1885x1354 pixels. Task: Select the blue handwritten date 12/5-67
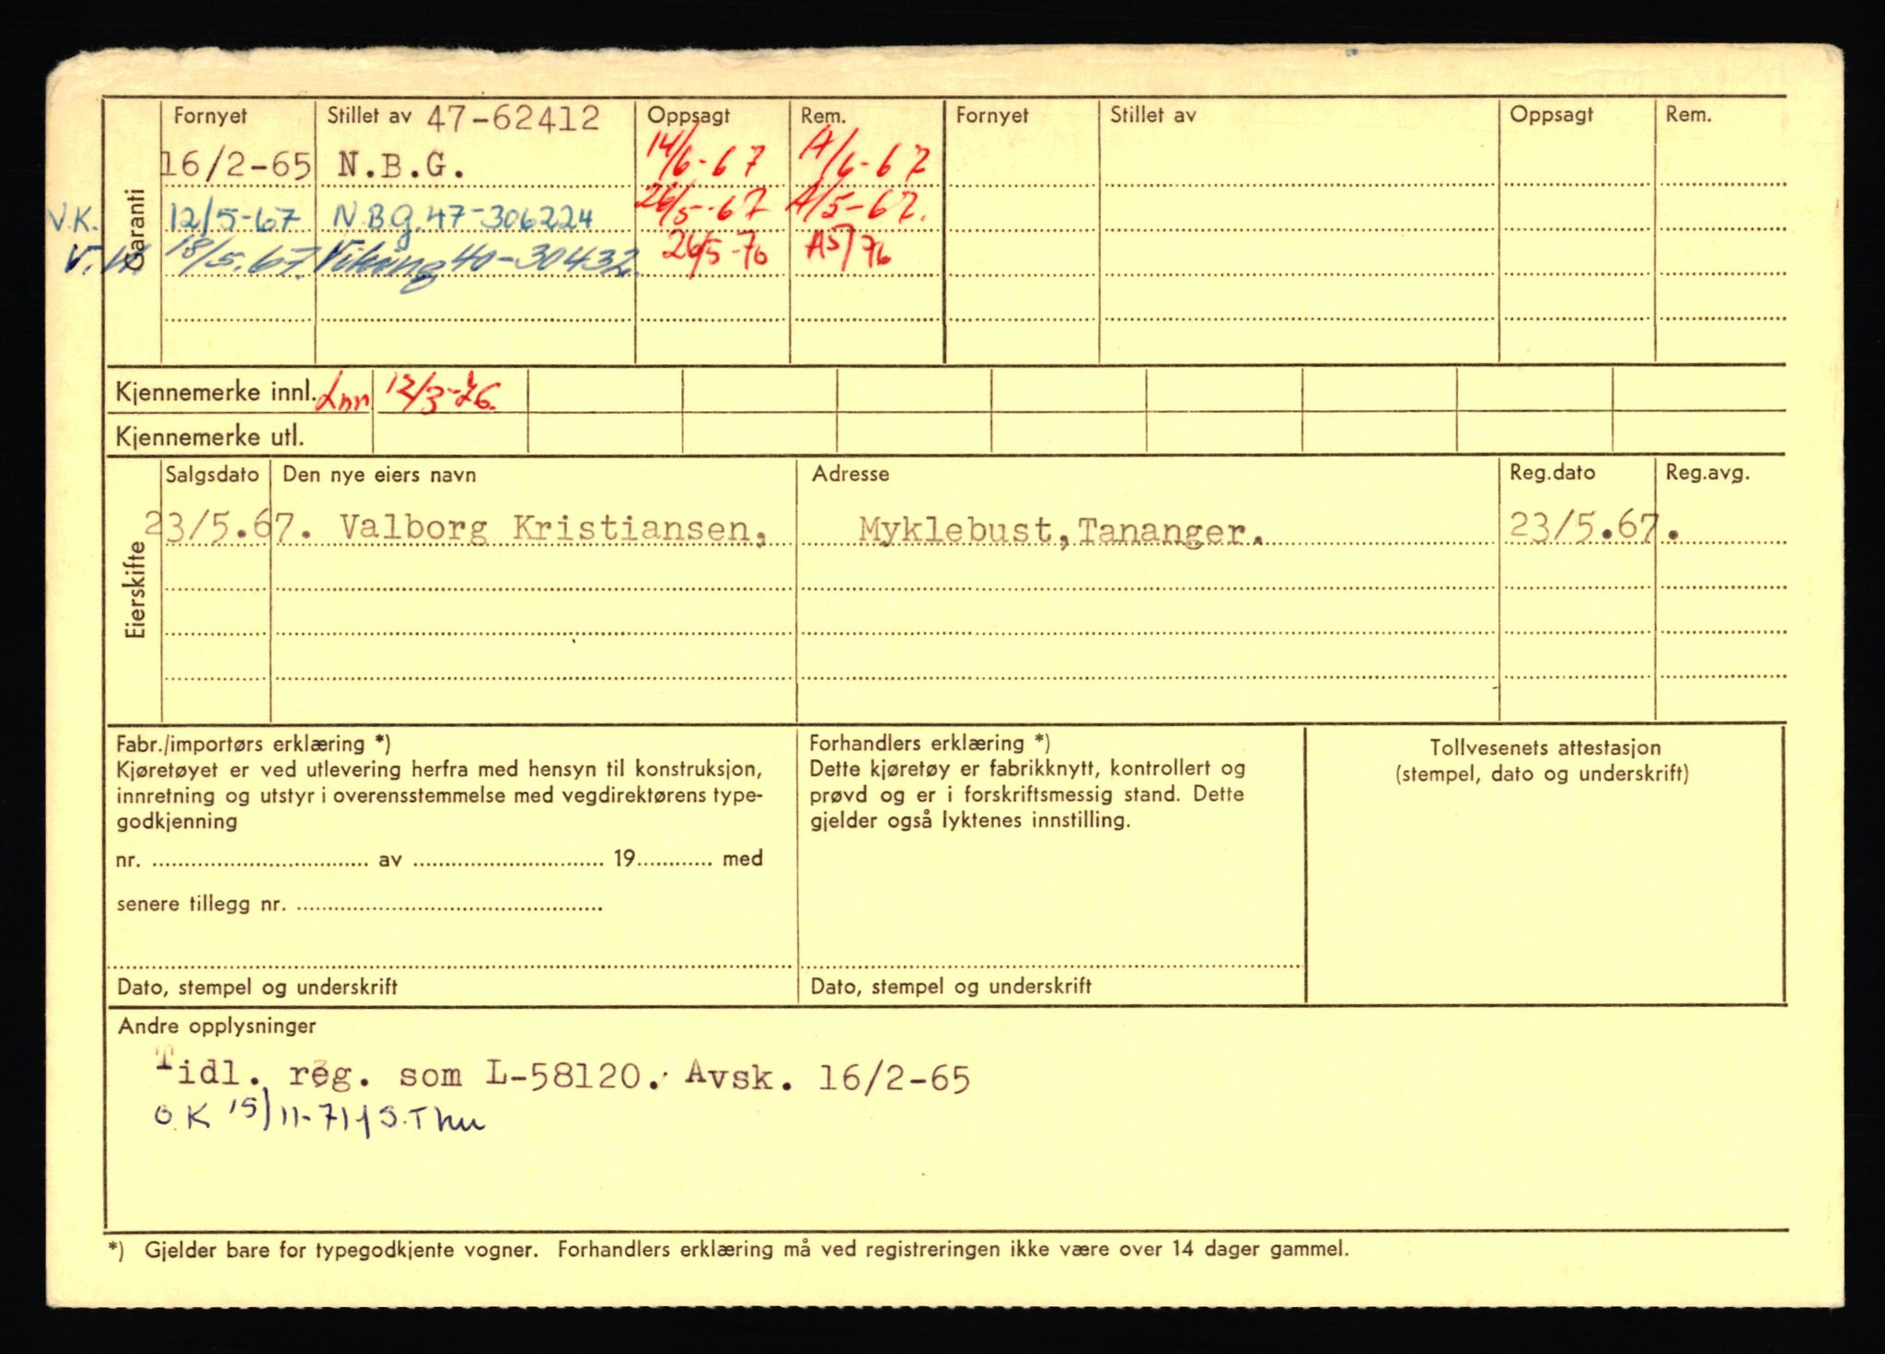click(235, 219)
